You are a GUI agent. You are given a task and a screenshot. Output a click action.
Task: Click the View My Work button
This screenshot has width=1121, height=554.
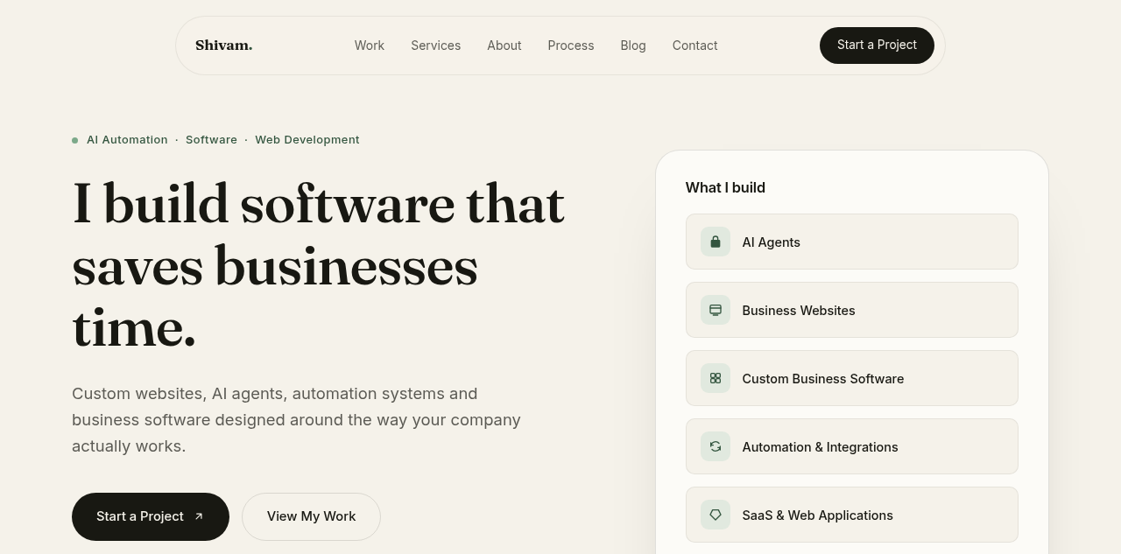[311, 516]
